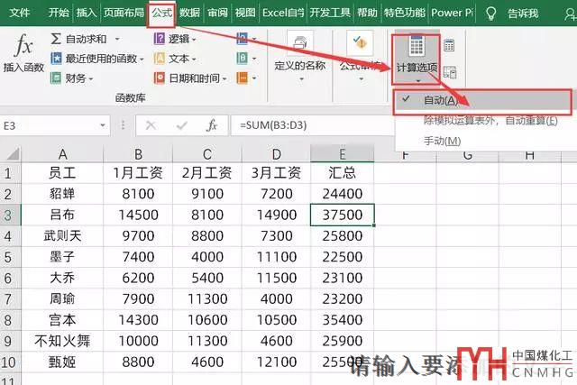
Task: Click the Text (文本) functions icon
Action: click(x=160, y=59)
